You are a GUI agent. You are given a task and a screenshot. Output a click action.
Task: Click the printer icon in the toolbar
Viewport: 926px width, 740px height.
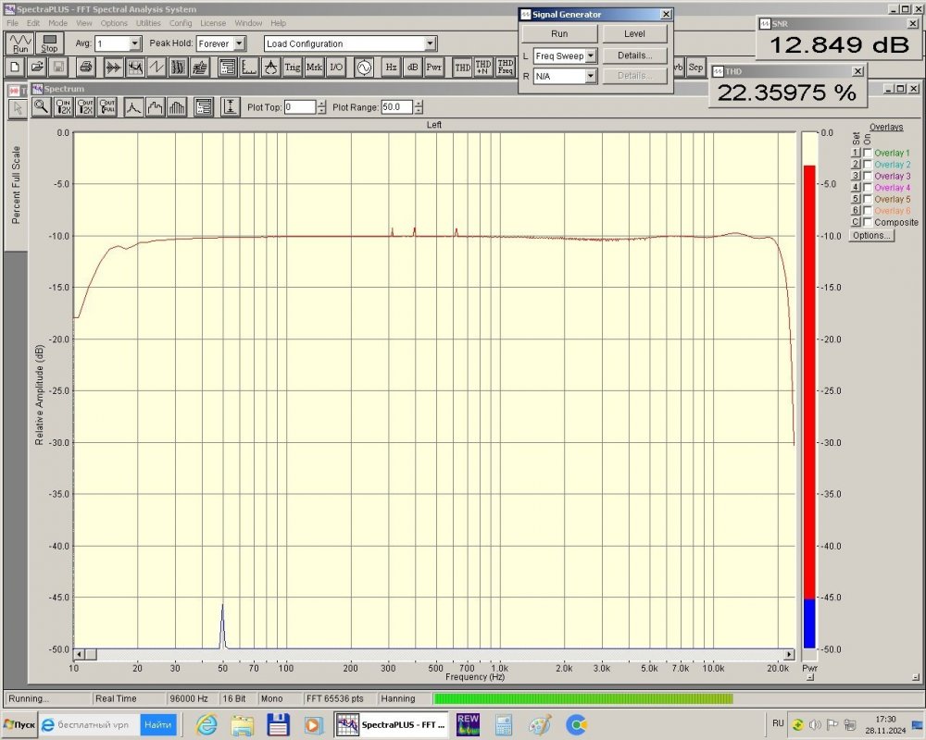coord(85,67)
